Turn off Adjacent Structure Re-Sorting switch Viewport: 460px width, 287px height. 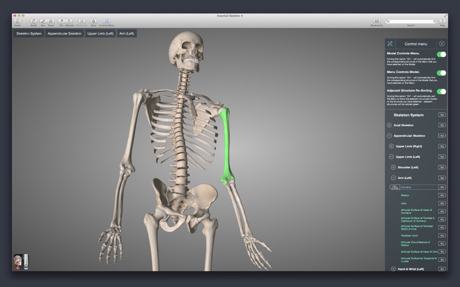[441, 91]
